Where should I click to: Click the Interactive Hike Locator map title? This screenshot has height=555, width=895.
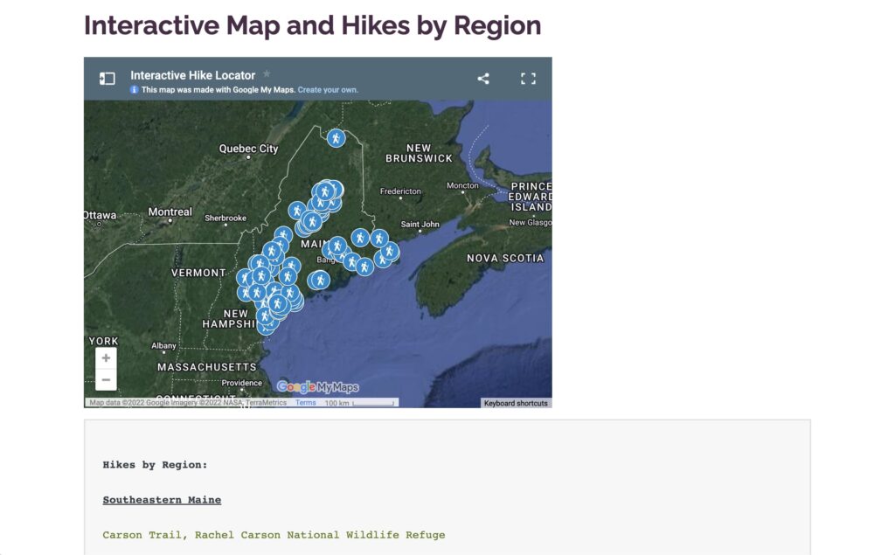[193, 75]
